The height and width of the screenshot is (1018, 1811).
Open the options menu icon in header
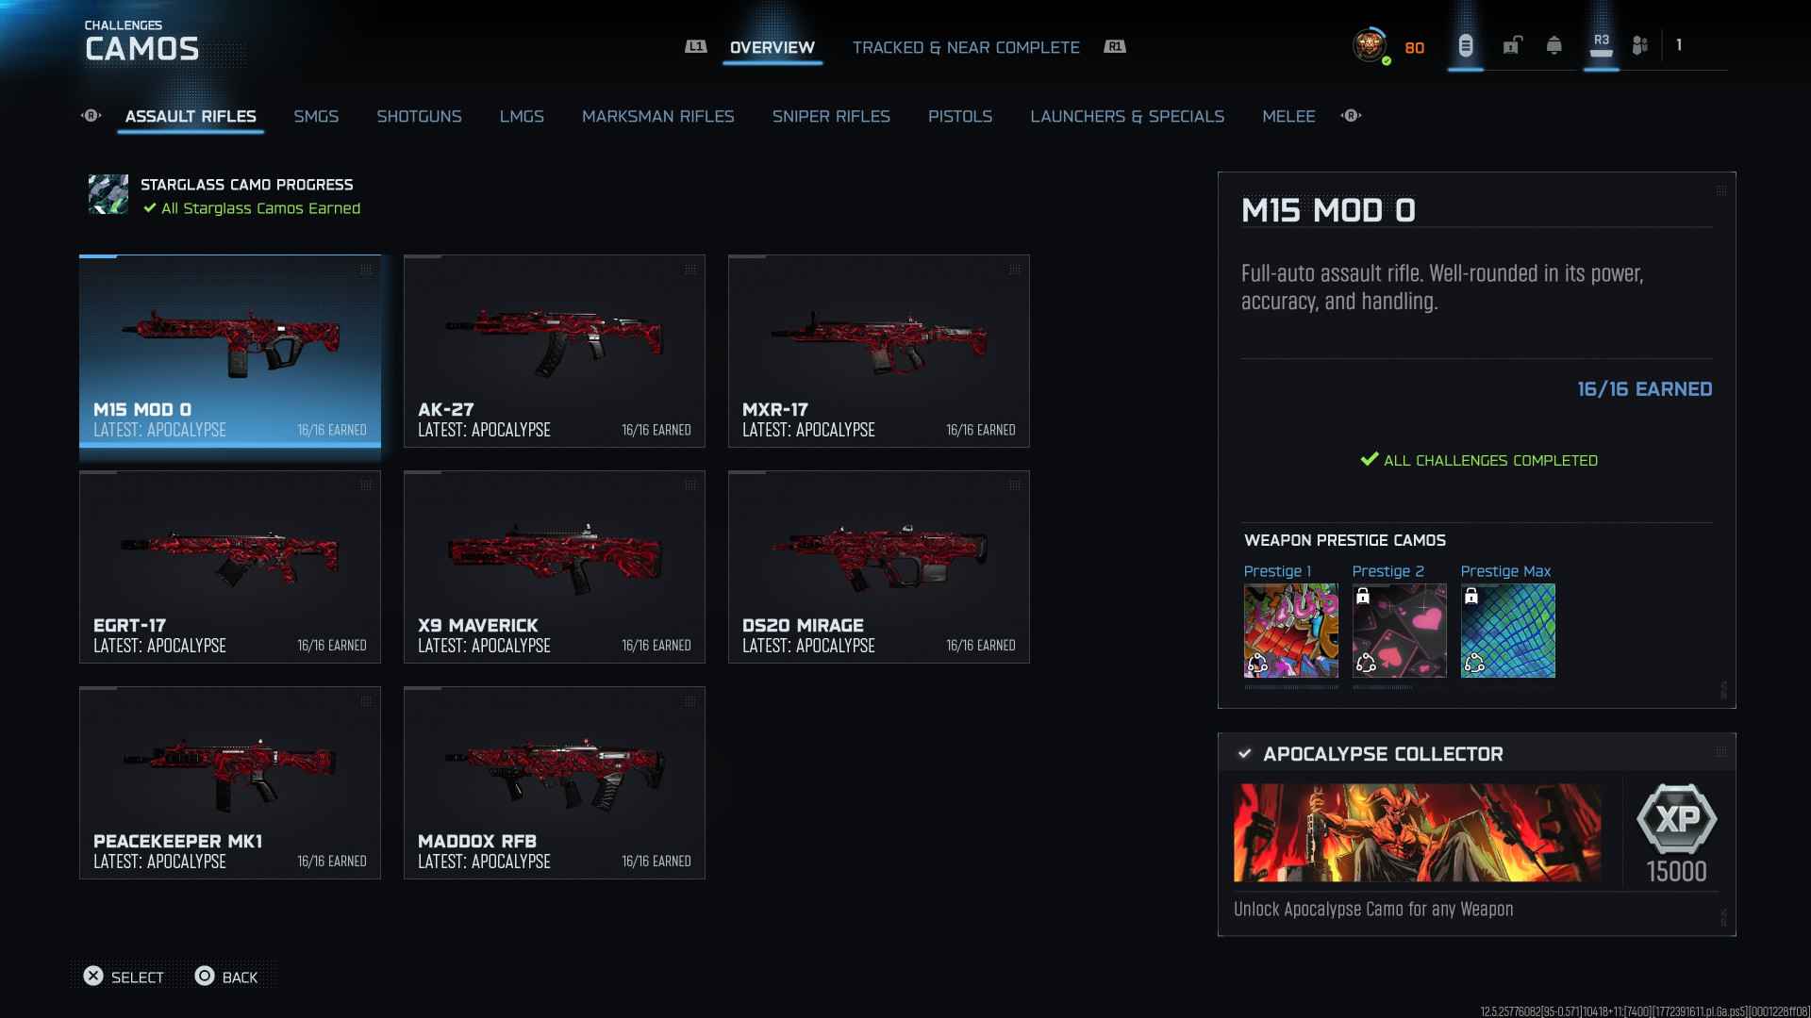1465,45
